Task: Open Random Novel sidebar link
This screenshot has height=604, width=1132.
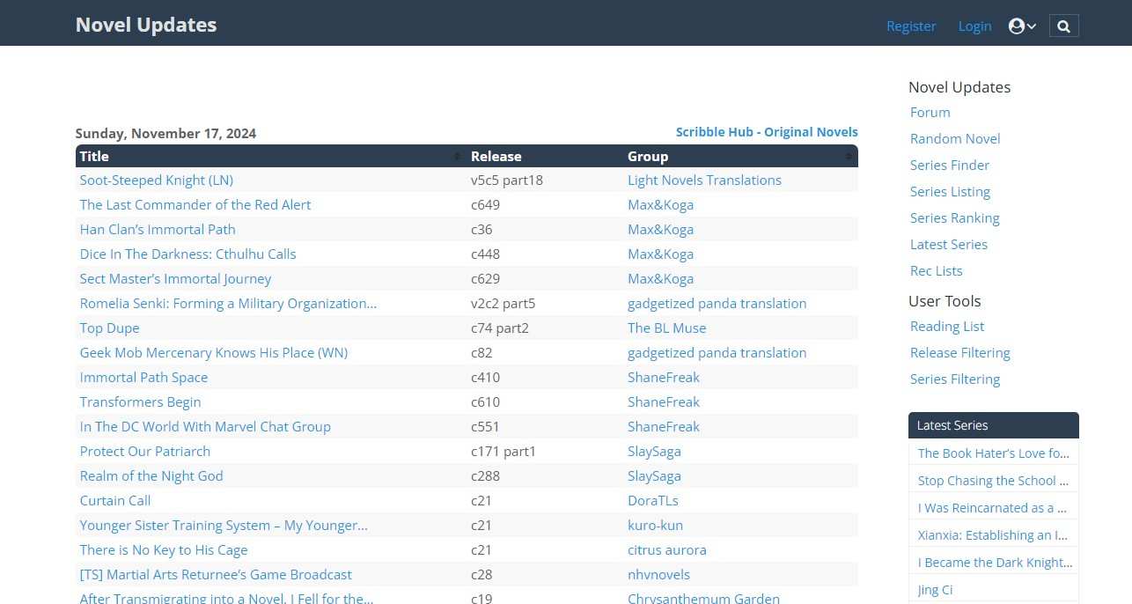Action: coord(955,139)
